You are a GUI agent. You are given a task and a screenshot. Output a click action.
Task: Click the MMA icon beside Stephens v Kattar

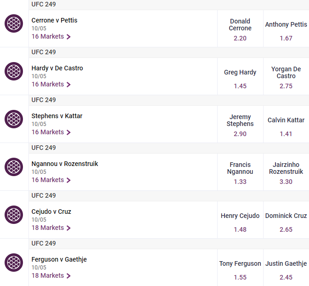[14, 119]
